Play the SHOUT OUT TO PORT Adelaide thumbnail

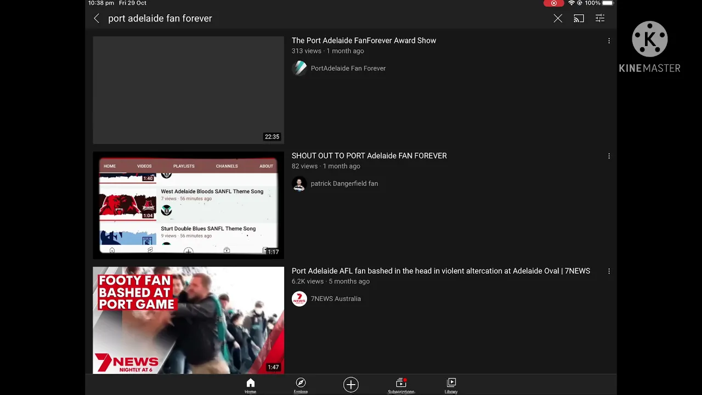pyautogui.click(x=188, y=205)
